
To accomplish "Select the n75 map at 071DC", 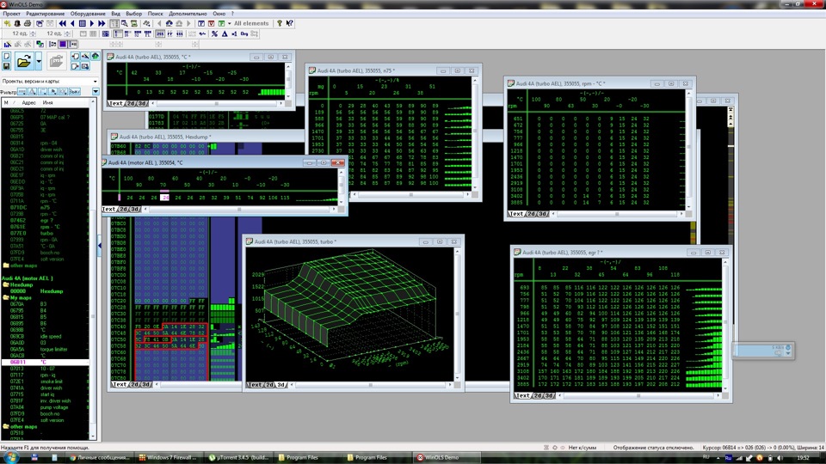I will tap(44, 207).
